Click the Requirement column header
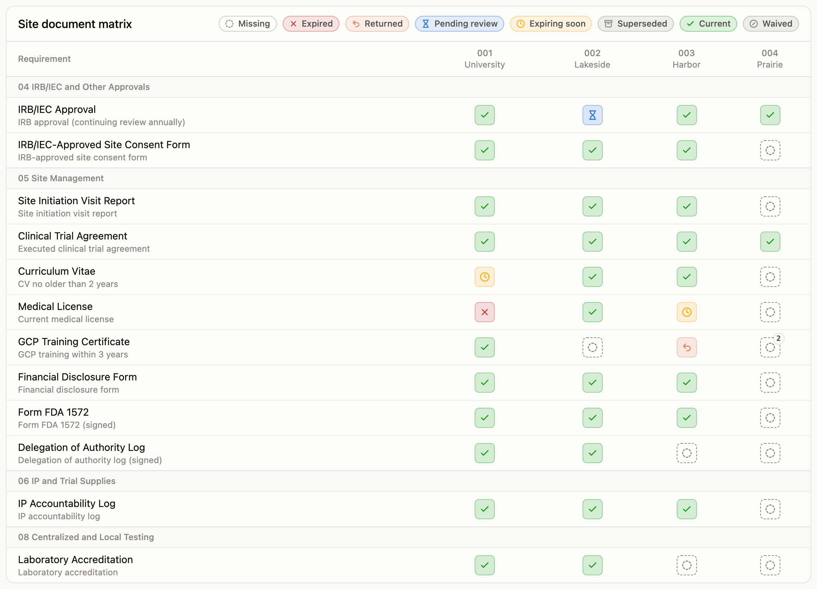817x589 pixels. click(x=44, y=59)
